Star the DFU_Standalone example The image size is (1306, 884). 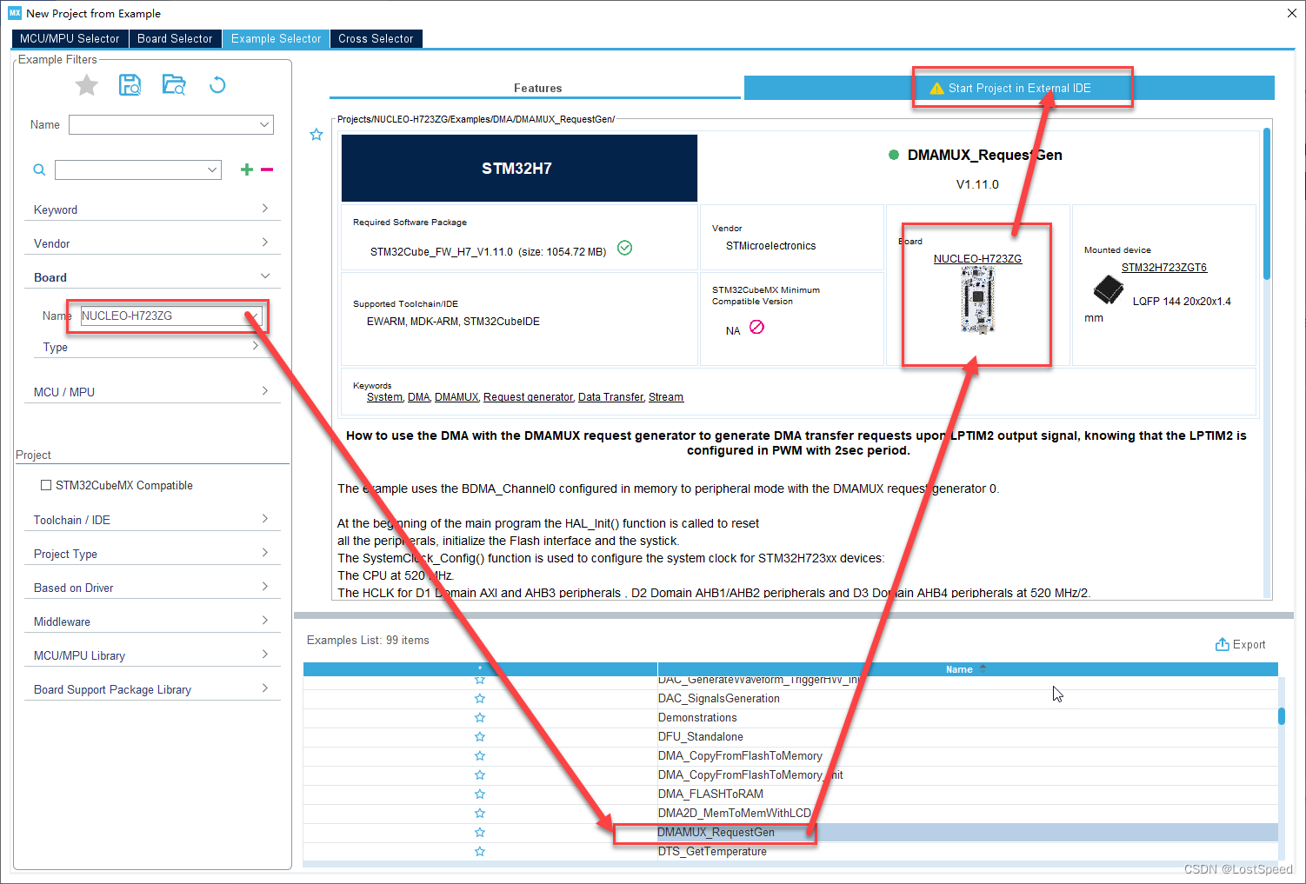[480, 736]
